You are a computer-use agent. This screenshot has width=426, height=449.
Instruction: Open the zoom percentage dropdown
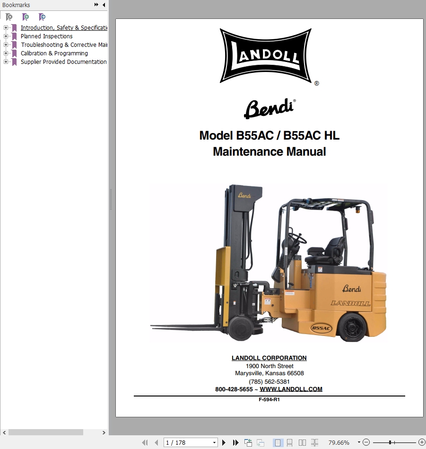click(x=359, y=443)
